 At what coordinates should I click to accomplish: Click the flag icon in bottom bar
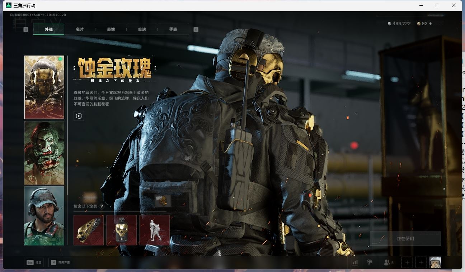(x=369, y=262)
